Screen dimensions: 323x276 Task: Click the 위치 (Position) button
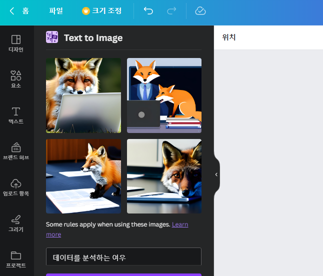(229, 37)
